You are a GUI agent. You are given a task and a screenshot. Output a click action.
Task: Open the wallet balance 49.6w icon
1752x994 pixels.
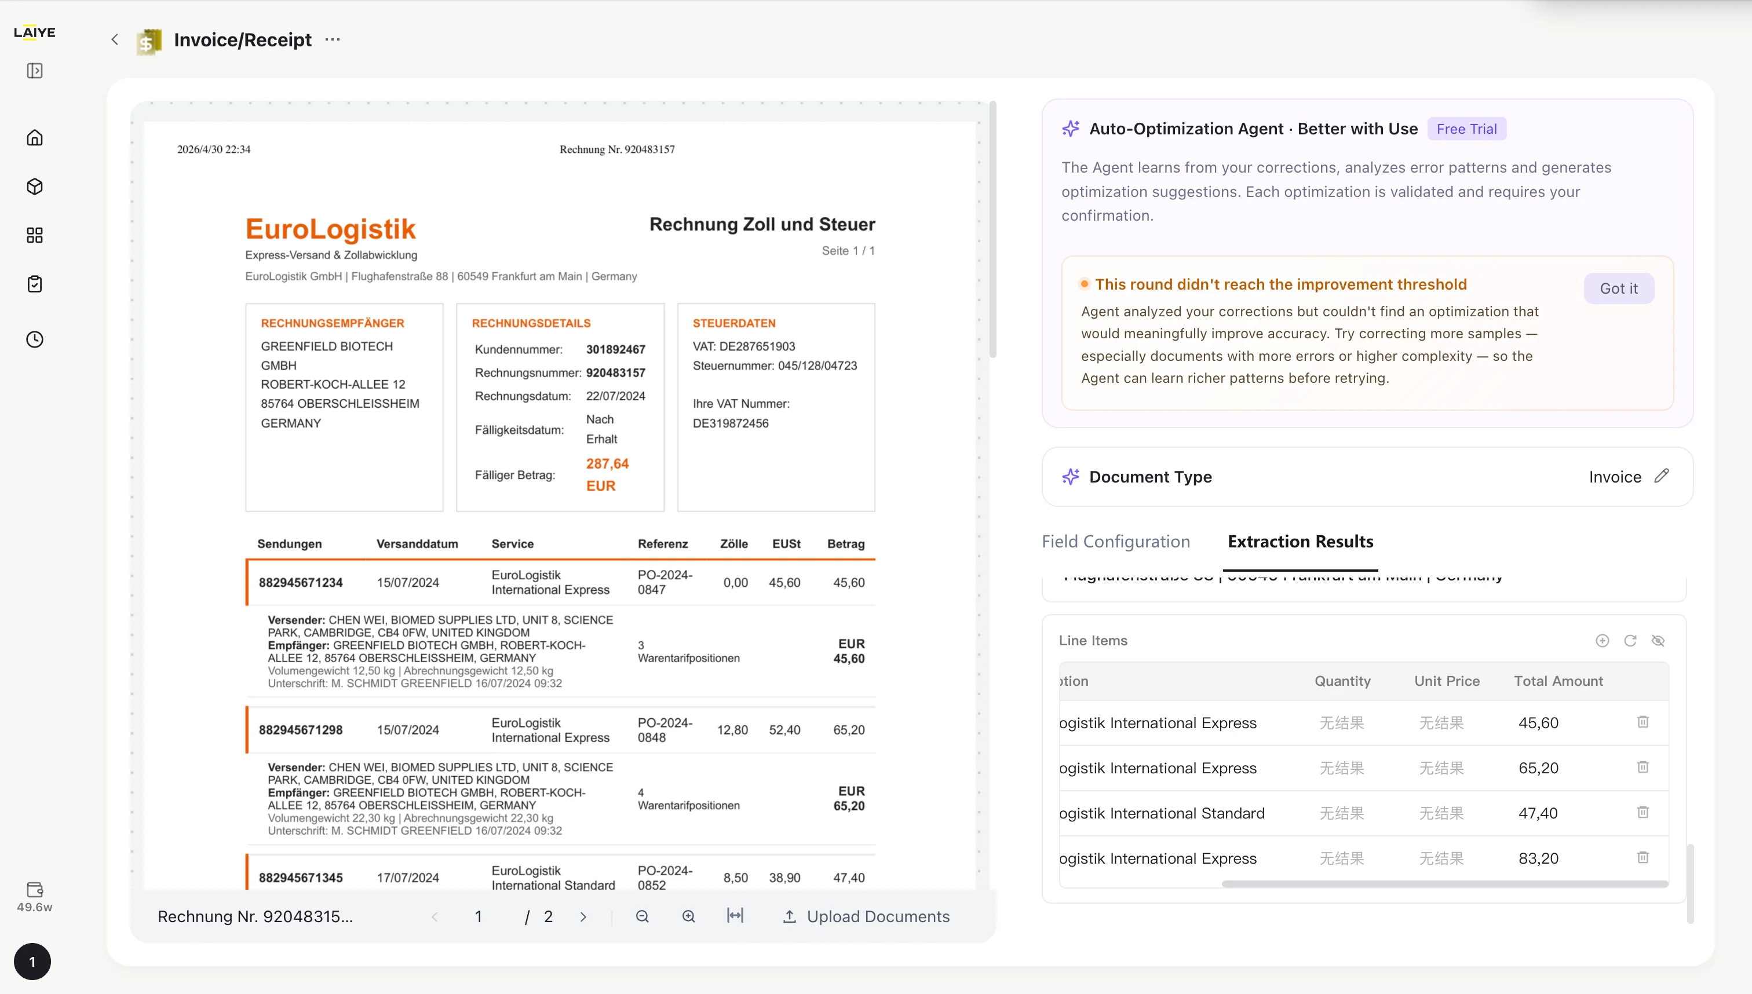35,896
